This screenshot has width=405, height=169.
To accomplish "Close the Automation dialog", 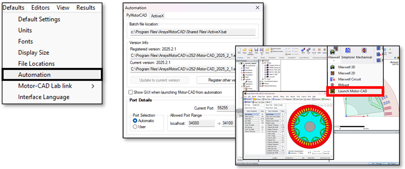I will (x=257, y=7).
